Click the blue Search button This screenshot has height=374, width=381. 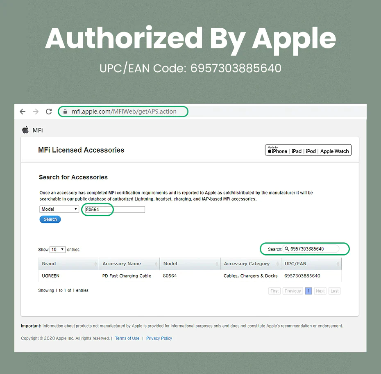(x=50, y=219)
